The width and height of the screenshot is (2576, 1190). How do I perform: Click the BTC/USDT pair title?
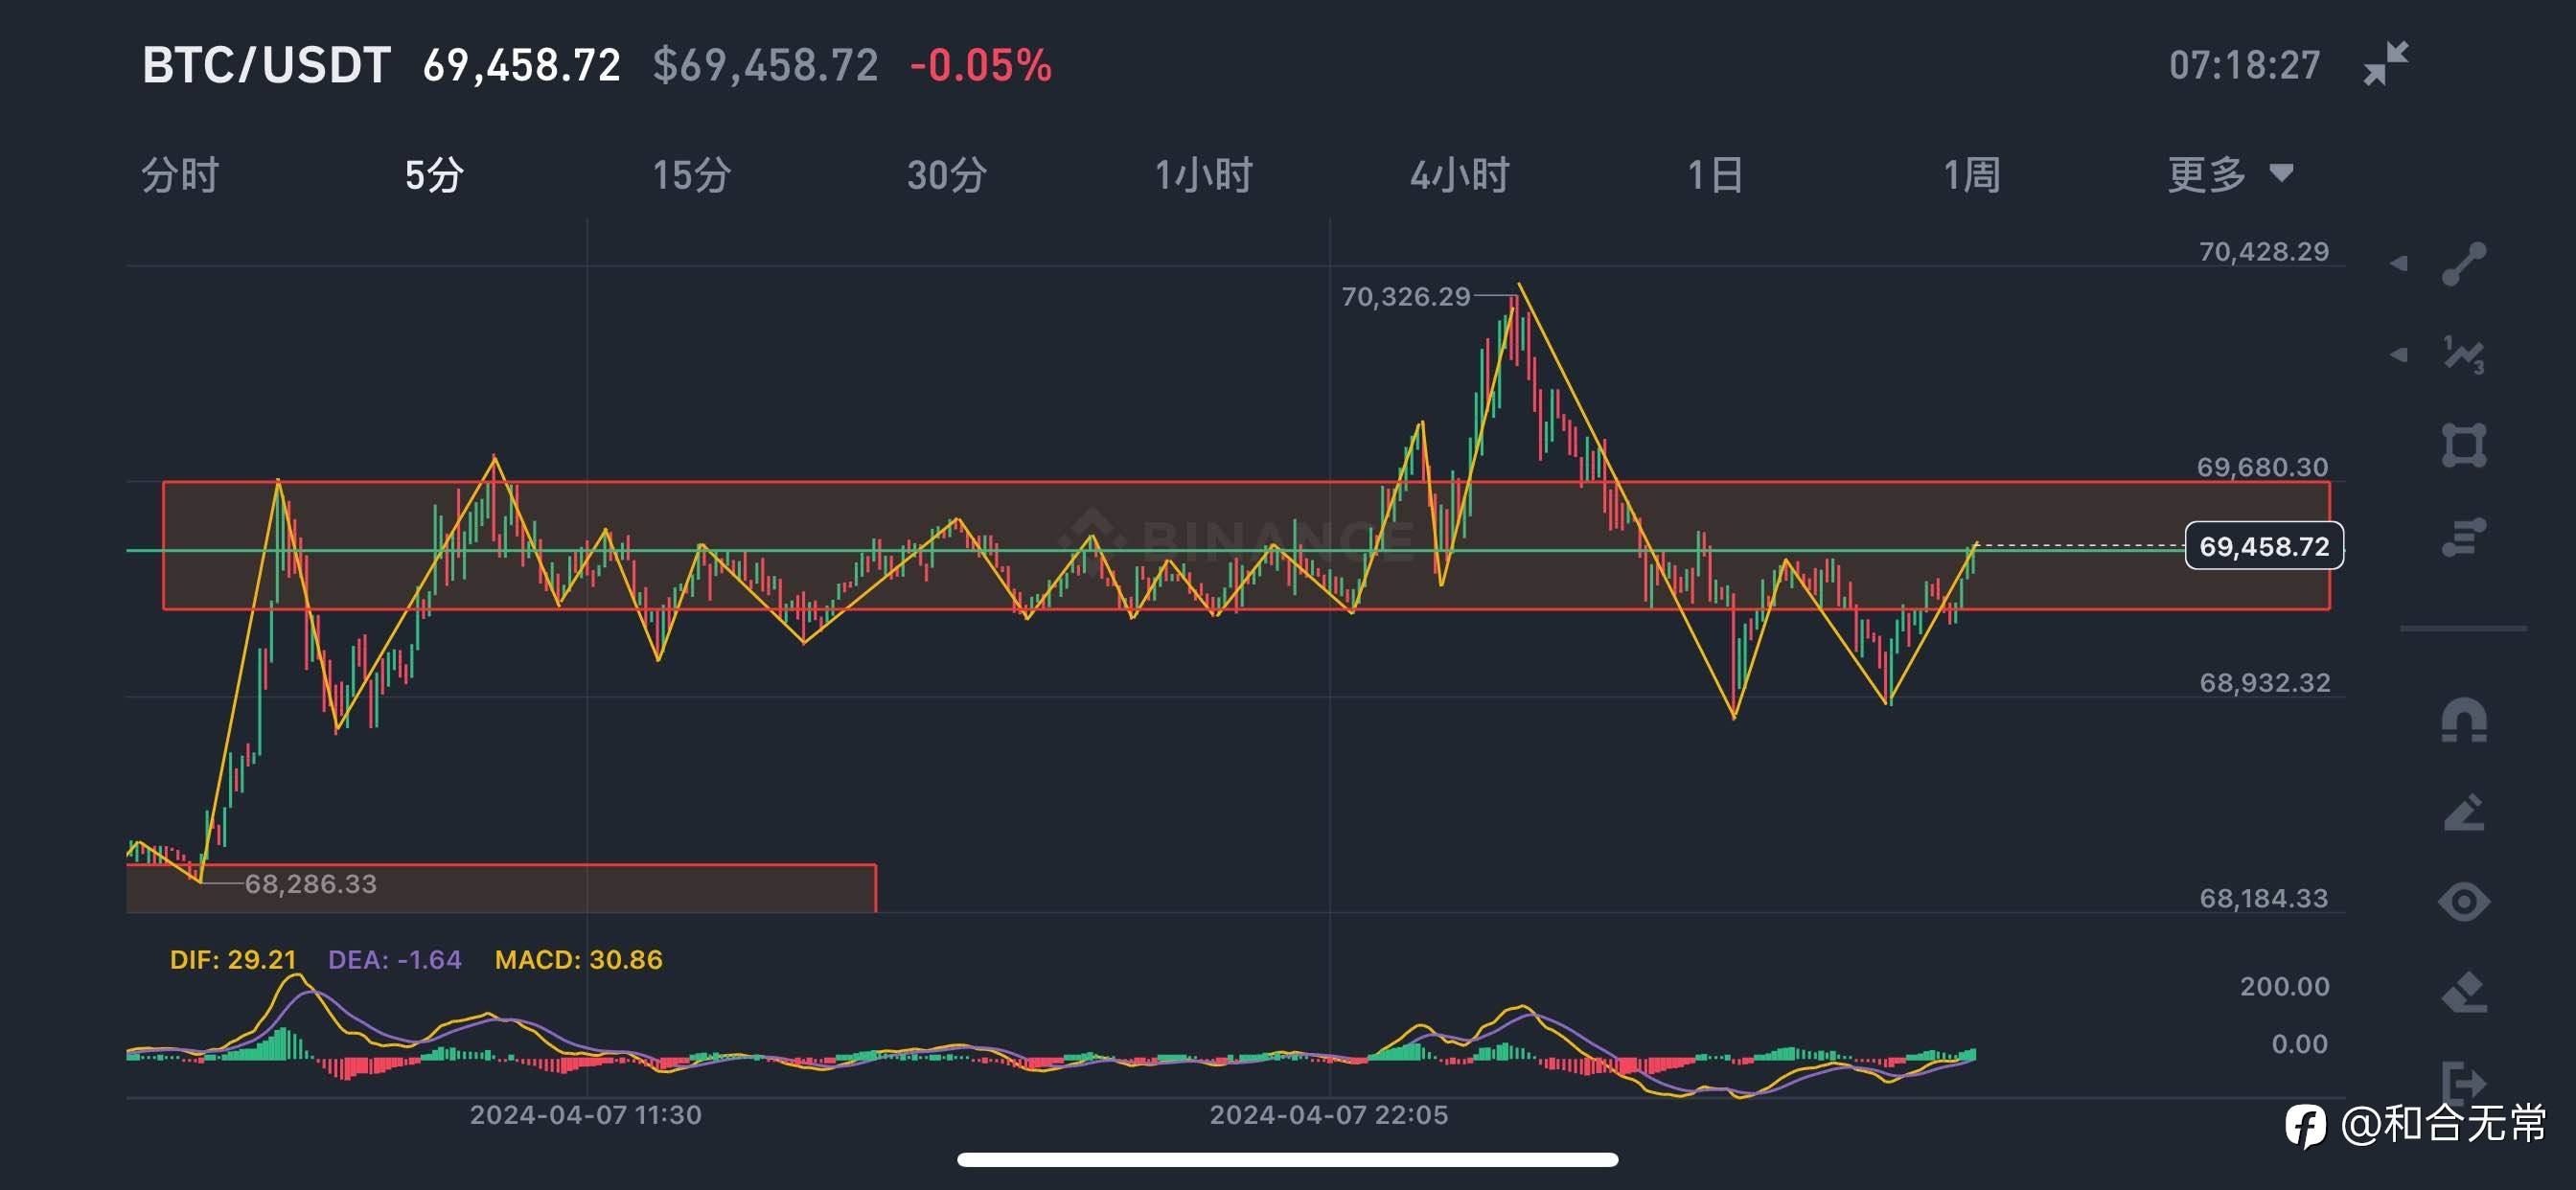tap(266, 66)
